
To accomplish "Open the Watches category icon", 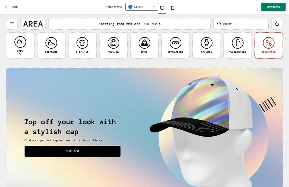I will point(206,43).
